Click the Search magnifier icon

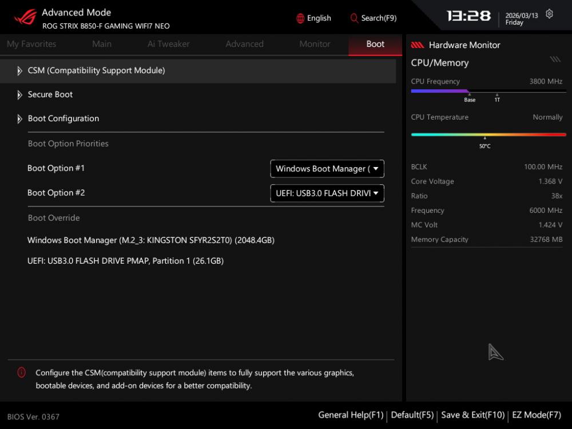coord(354,18)
